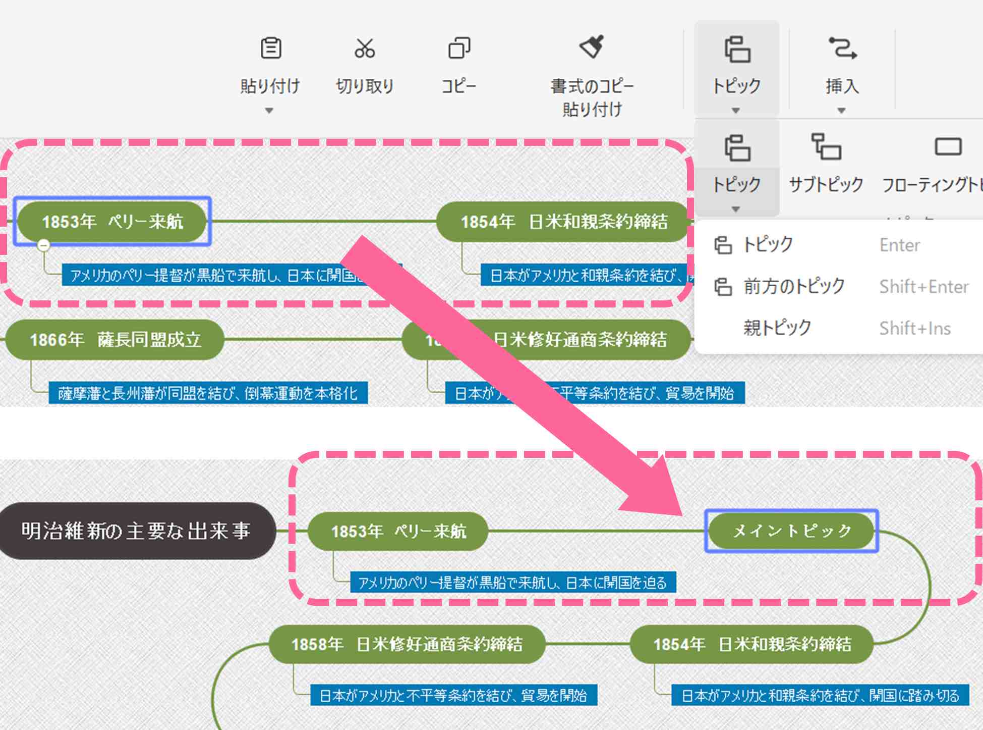Expand the arrow under the 挿入 button

(841, 111)
